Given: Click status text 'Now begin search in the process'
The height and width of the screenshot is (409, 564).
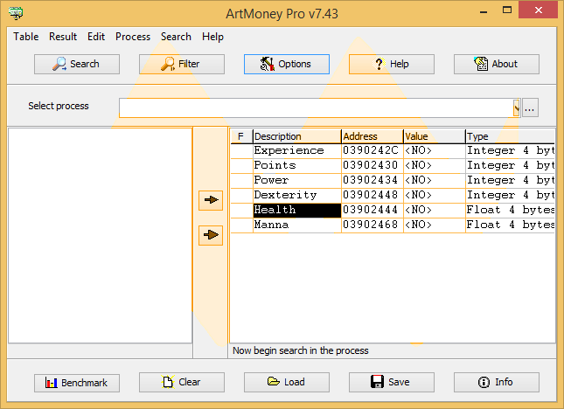Looking at the screenshot, I should [x=300, y=350].
